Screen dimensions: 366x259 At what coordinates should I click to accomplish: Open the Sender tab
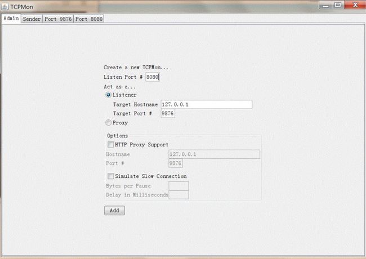pyautogui.click(x=32, y=19)
